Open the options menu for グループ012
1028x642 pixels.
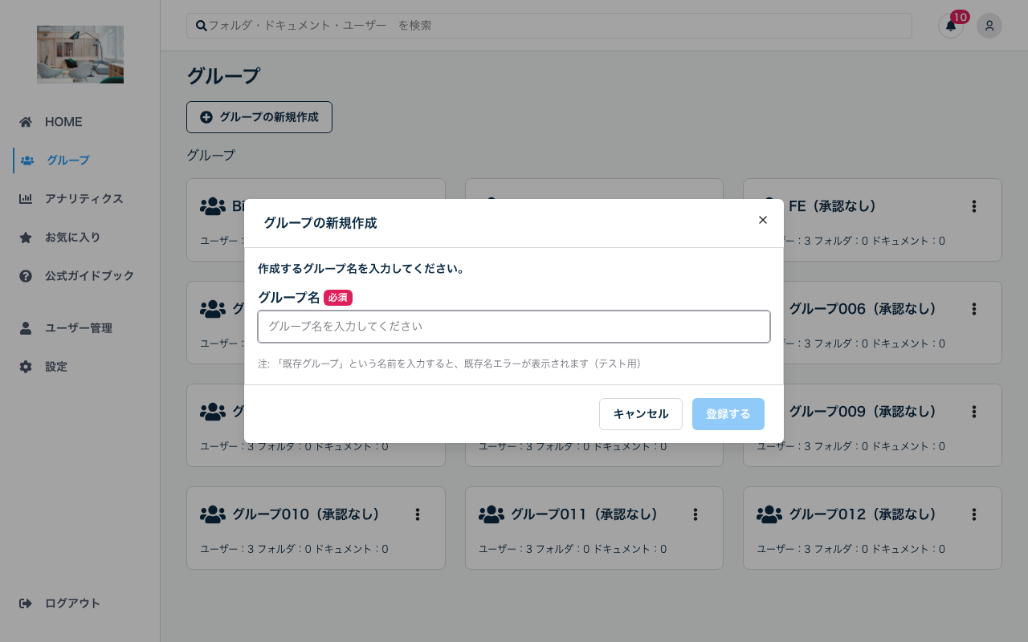coord(973,514)
